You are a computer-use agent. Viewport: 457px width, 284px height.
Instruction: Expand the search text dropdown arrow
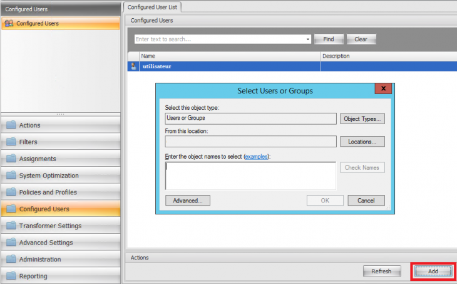pos(308,39)
